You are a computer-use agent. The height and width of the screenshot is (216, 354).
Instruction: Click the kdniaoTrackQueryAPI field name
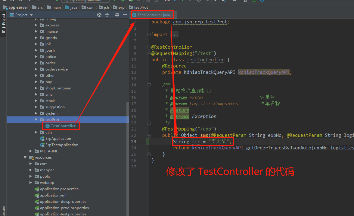[x=264, y=72]
